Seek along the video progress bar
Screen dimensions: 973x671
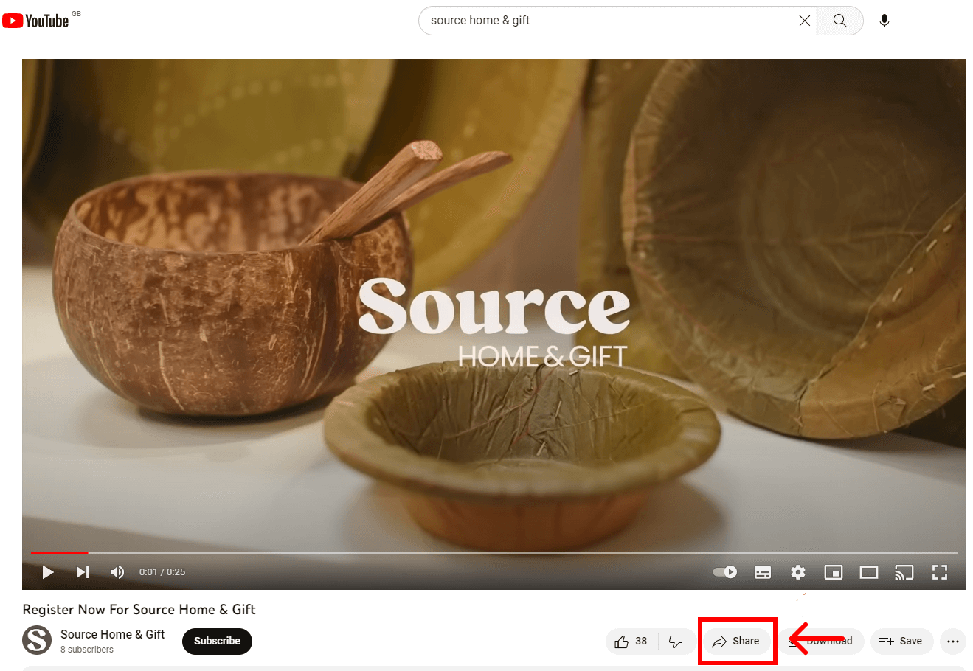(x=494, y=553)
